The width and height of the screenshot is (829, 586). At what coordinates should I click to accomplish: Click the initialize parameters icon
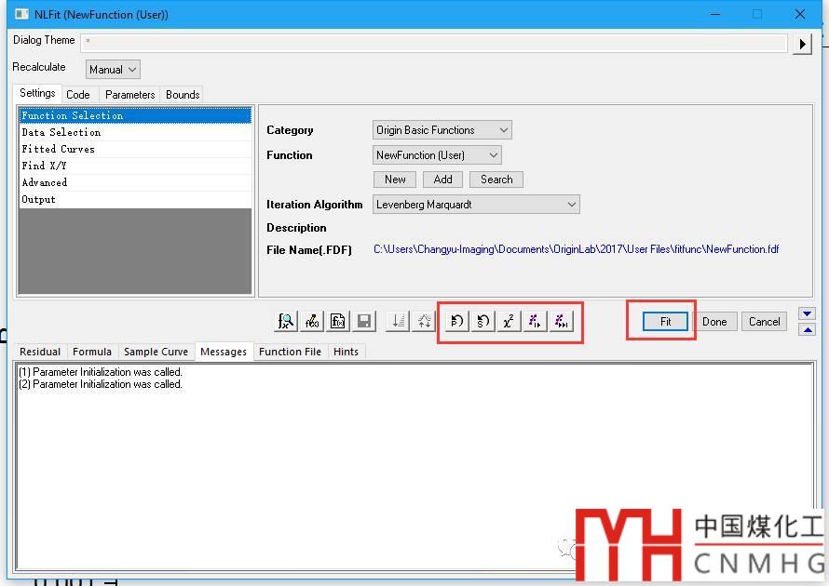456,322
